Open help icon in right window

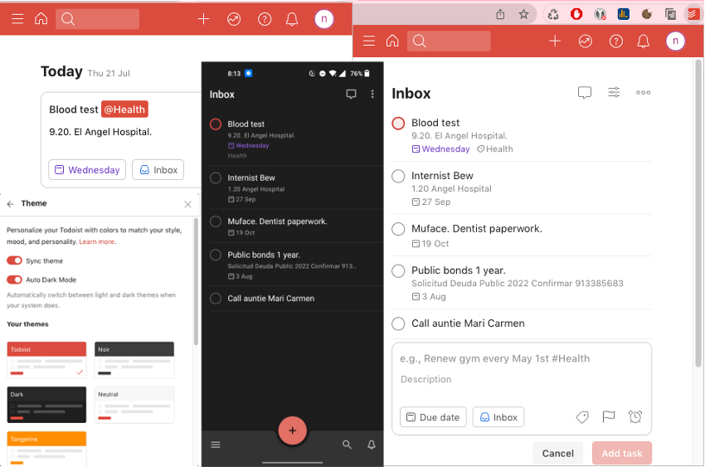coord(616,41)
